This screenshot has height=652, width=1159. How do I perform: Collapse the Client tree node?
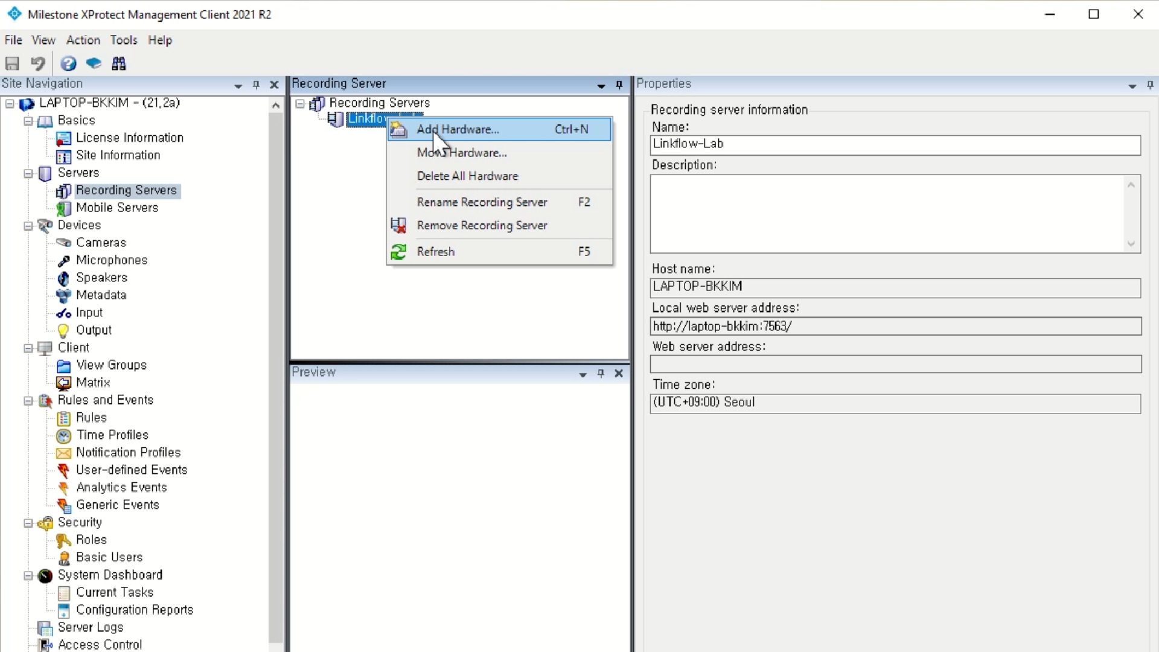pos(28,348)
